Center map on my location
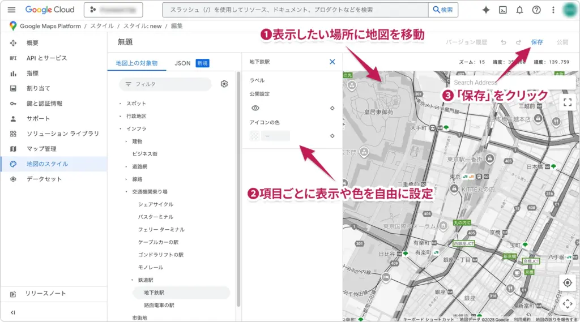This screenshot has height=322, width=580. [x=568, y=283]
